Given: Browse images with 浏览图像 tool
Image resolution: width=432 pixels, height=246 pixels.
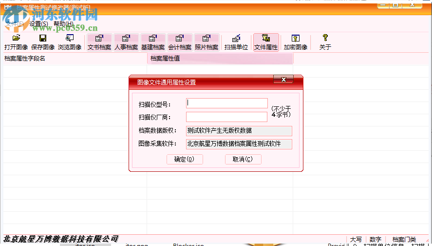Looking at the screenshot, I should [x=70, y=42].
